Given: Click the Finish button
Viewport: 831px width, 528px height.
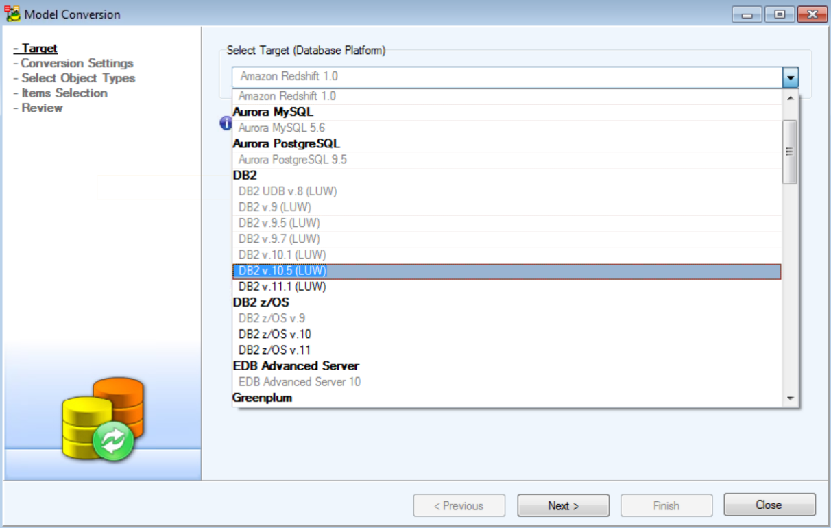Looking at the screenshot, I should point(666,505).
